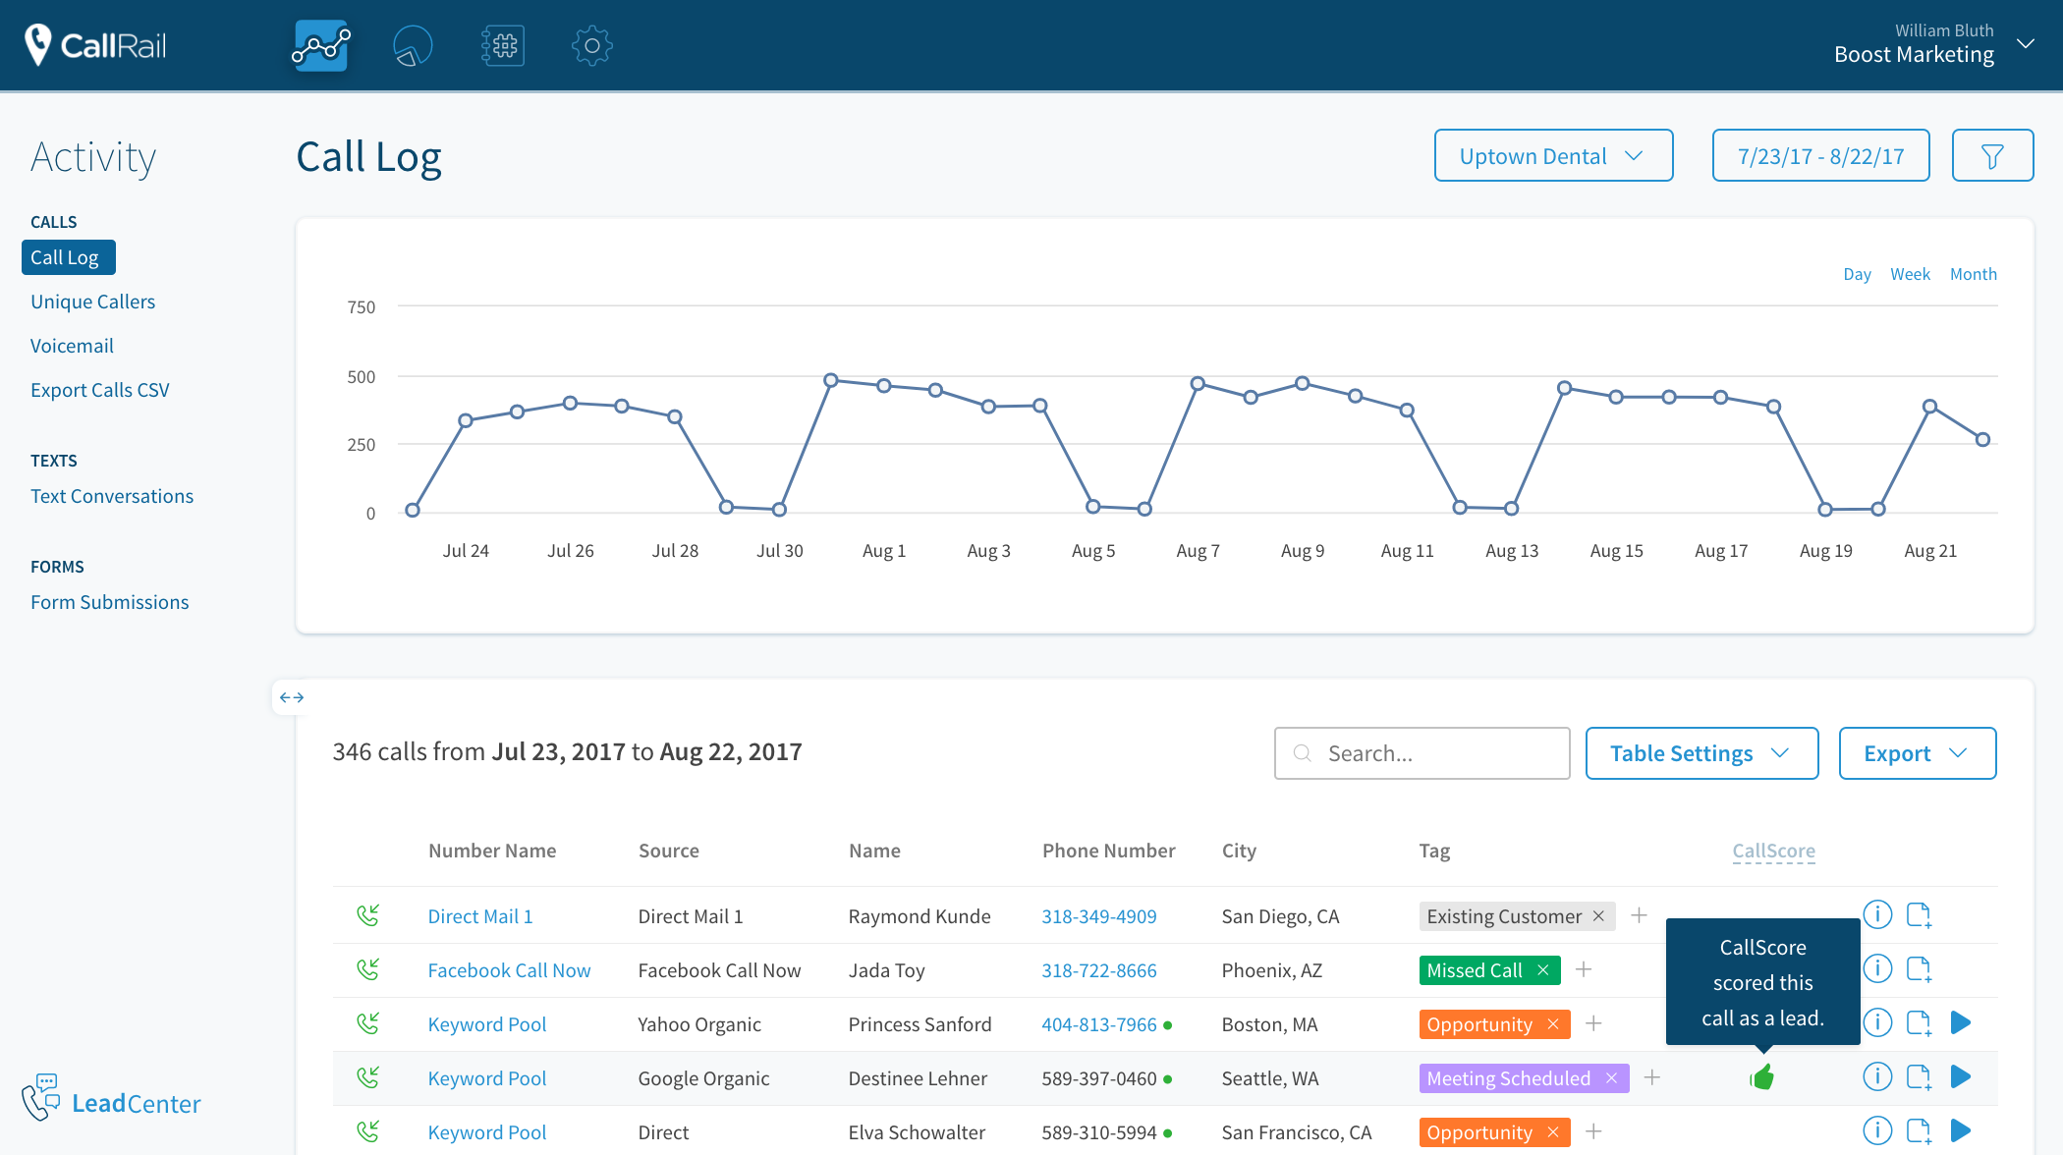The image size is (2063, 1155).
Task: Open the Analytics icon in top navigation
Action: click(x=321, y=45)
